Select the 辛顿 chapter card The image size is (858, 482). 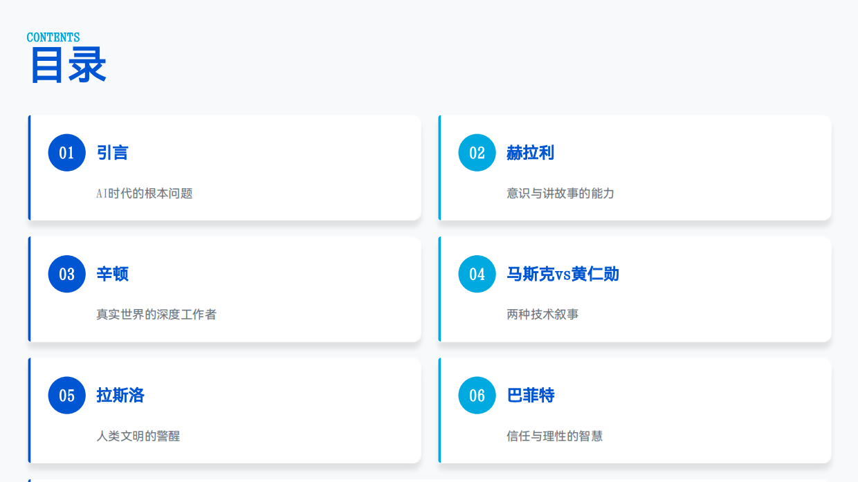tap(224, 288)
